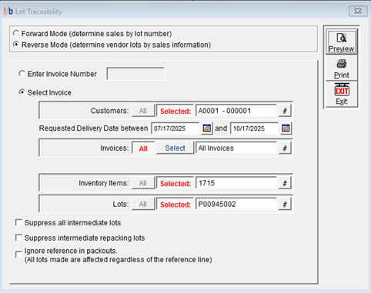Click the Invoices Select button

[175, 148]
